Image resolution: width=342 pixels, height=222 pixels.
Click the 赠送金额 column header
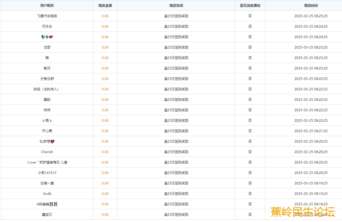[x=105, y=6]
